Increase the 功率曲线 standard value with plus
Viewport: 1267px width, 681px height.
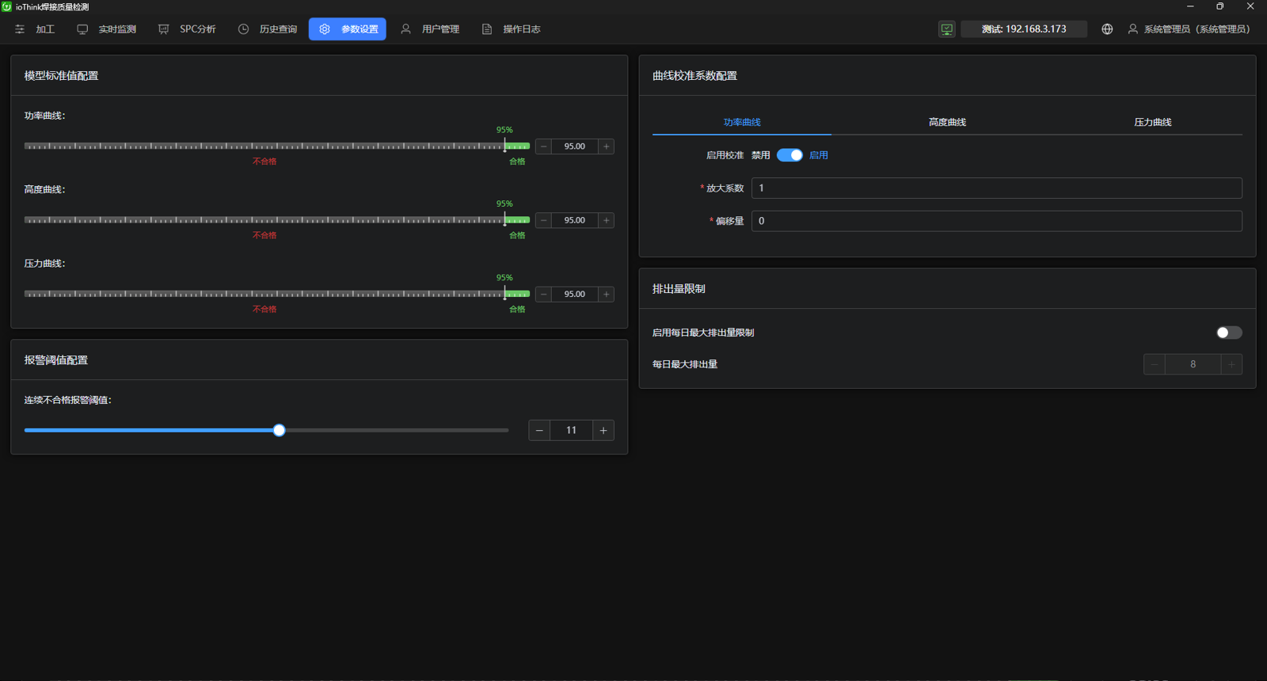tap(607, 146)
